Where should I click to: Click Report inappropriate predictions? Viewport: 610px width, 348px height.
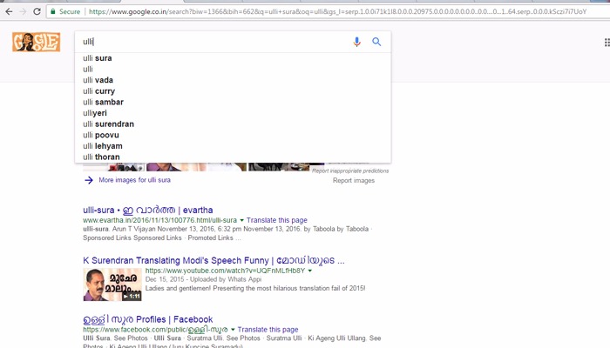tap(350, 171)
